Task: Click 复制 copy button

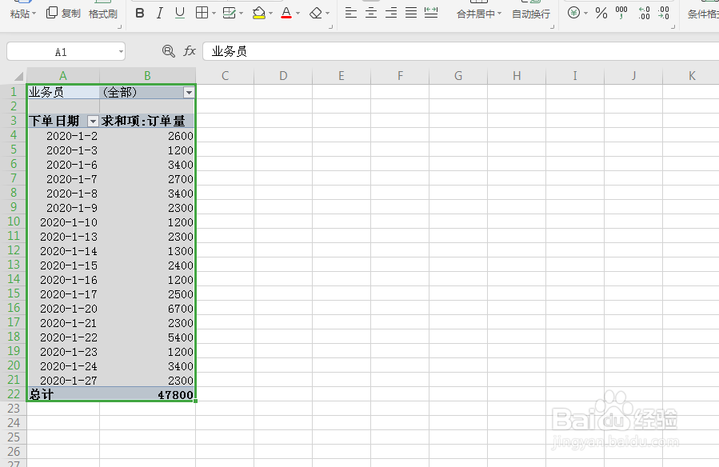Action: 64,14
